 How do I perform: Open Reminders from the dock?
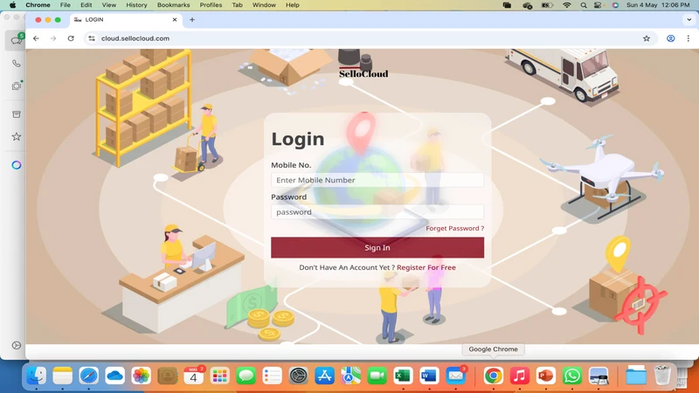272,376
